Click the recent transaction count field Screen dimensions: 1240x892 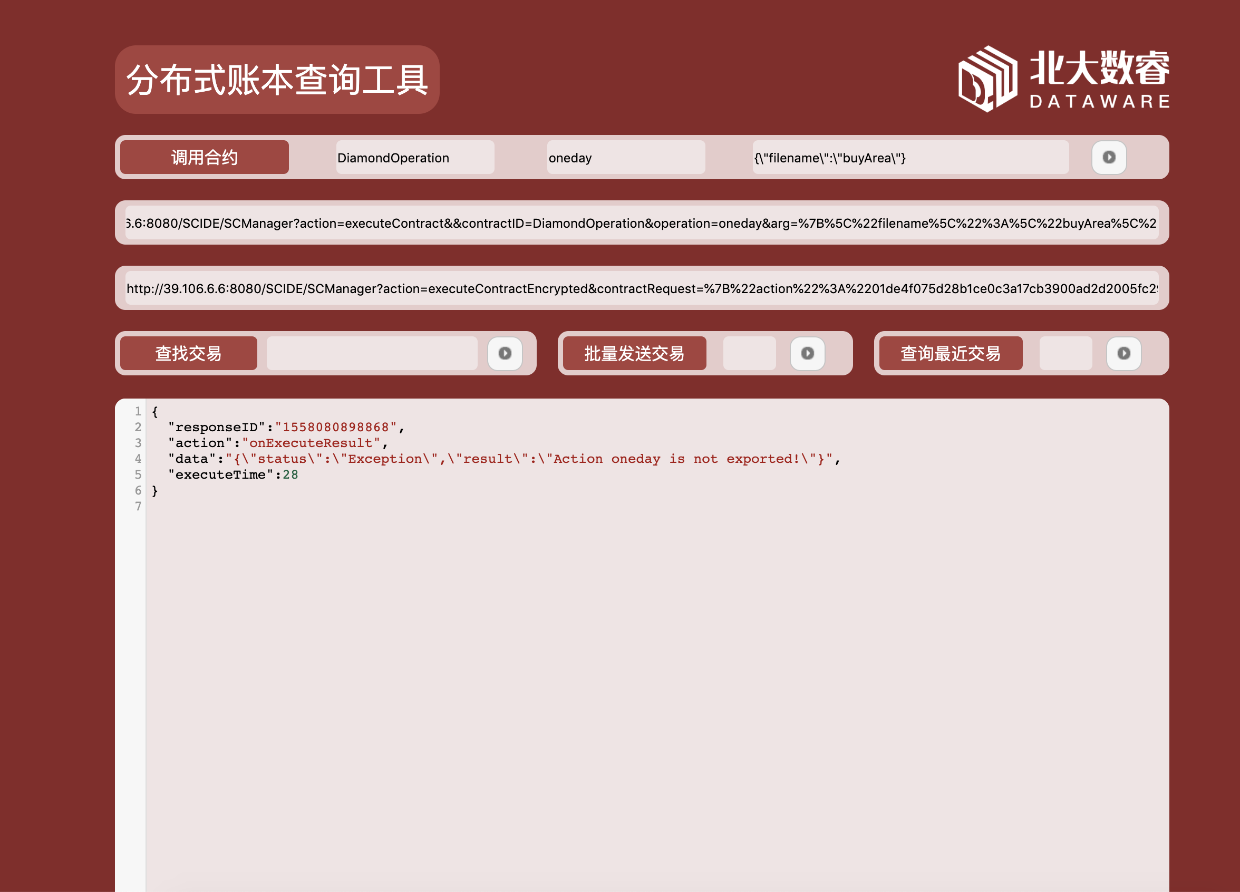click(1065, 353)
